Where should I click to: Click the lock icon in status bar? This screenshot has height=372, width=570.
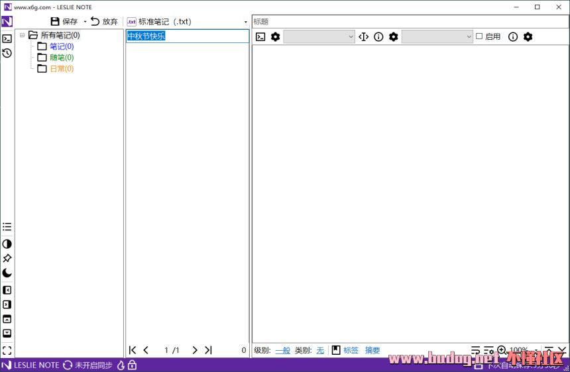pos(133,365)
